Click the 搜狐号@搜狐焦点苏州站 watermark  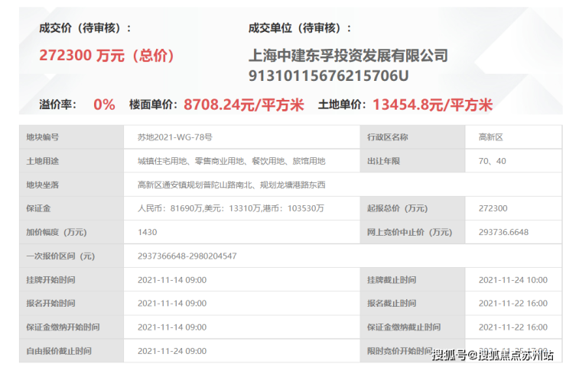pyautogui.click(x=493, y=355)
